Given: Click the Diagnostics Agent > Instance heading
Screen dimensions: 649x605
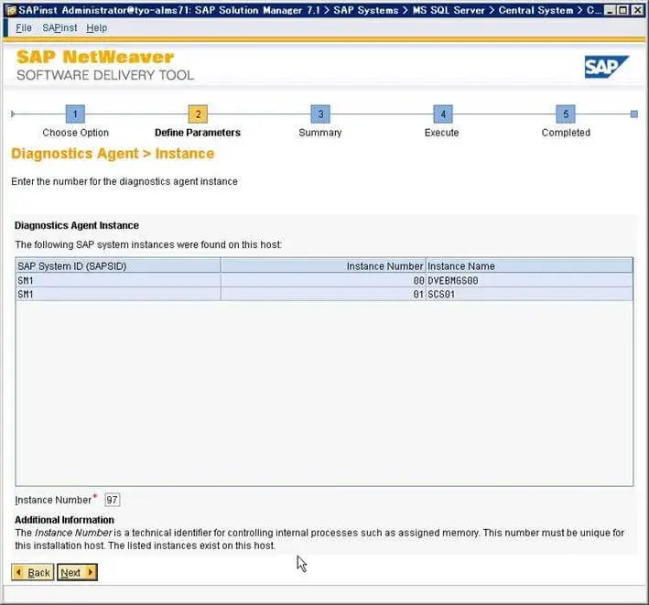Looking at the screenshot, I should [113, 154].
